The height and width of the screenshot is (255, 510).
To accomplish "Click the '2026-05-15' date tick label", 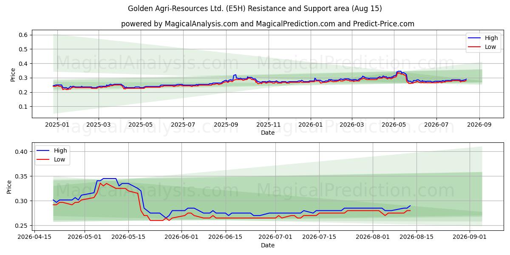I will [x=127, y=237].
